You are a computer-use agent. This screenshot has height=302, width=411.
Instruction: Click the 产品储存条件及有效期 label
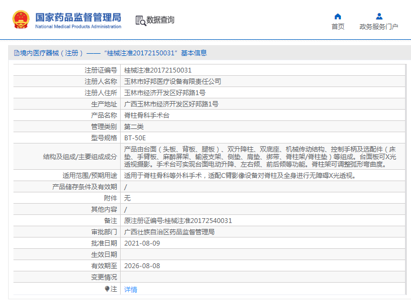point(85,186)
